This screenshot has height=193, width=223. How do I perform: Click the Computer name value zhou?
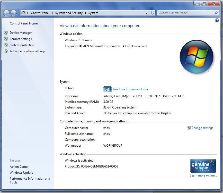click(x=107, y=128)
